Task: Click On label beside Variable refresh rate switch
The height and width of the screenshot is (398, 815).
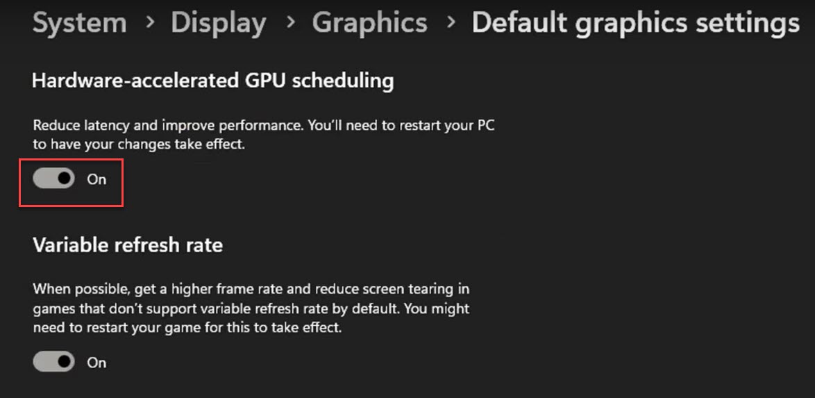Action: point(96,363)
